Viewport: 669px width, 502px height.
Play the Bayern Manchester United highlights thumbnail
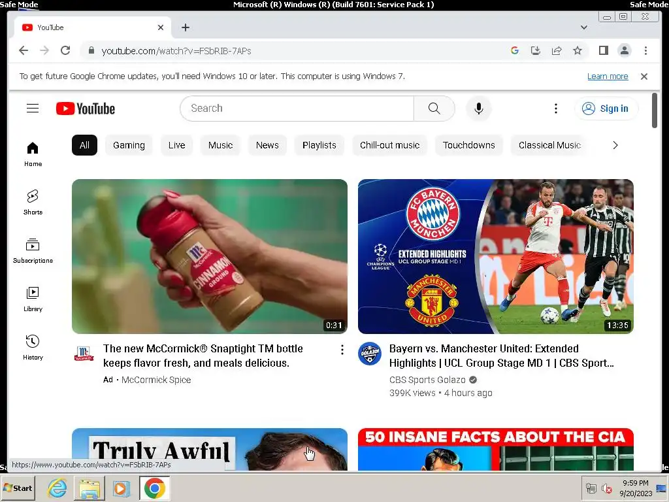pos(496,256)
